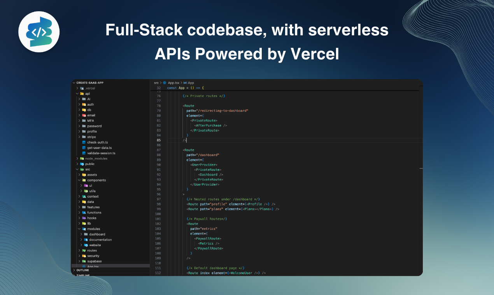494x295 pixels.
Task: Expand the MFA folder chevron
Action: [x=79, y=121]
